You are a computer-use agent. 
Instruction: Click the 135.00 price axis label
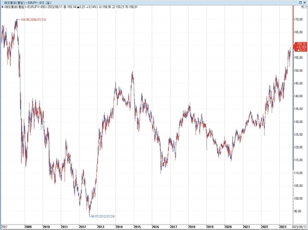298,109
